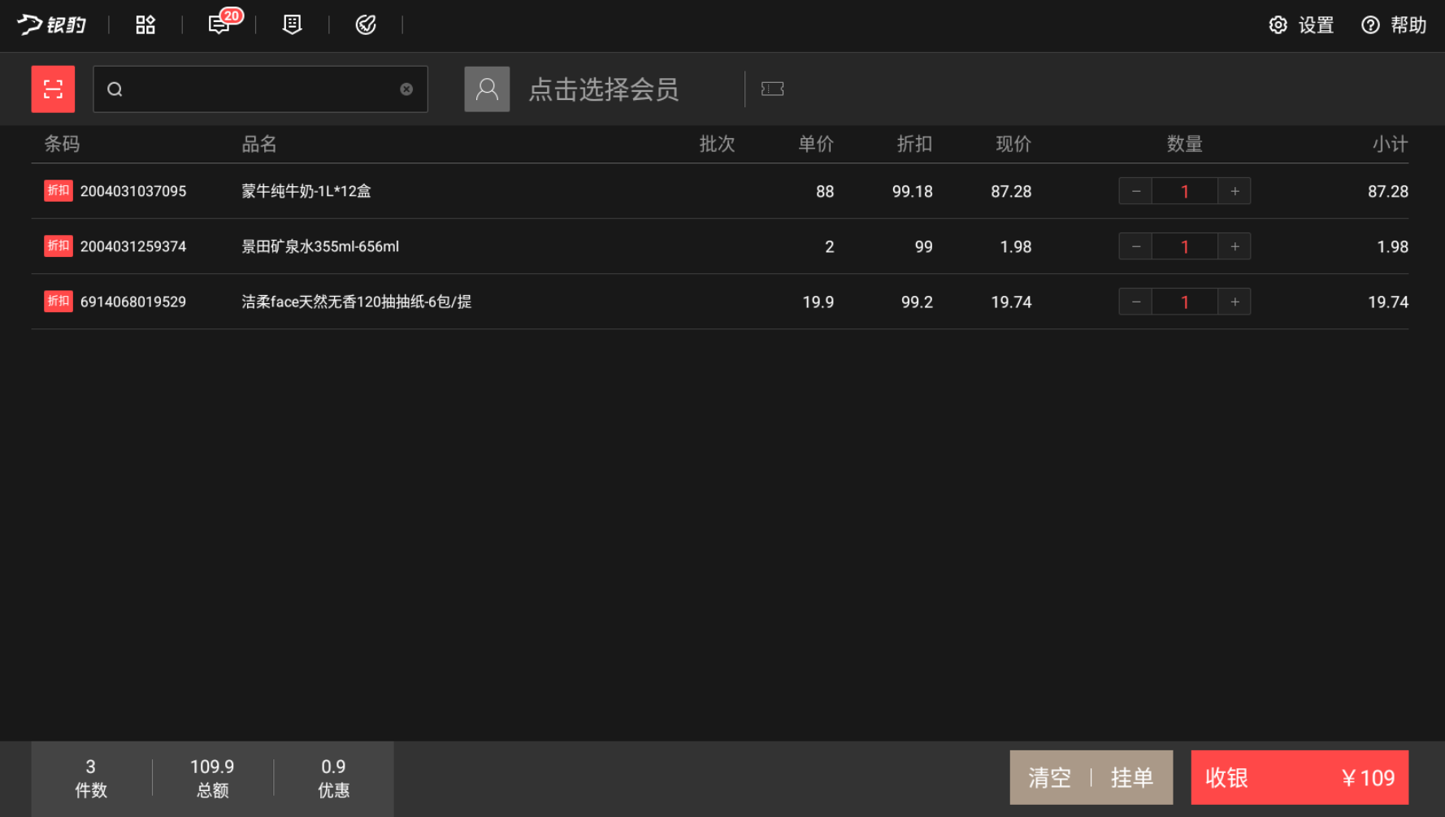Click the member avatar icon

[x=487, y=89]
